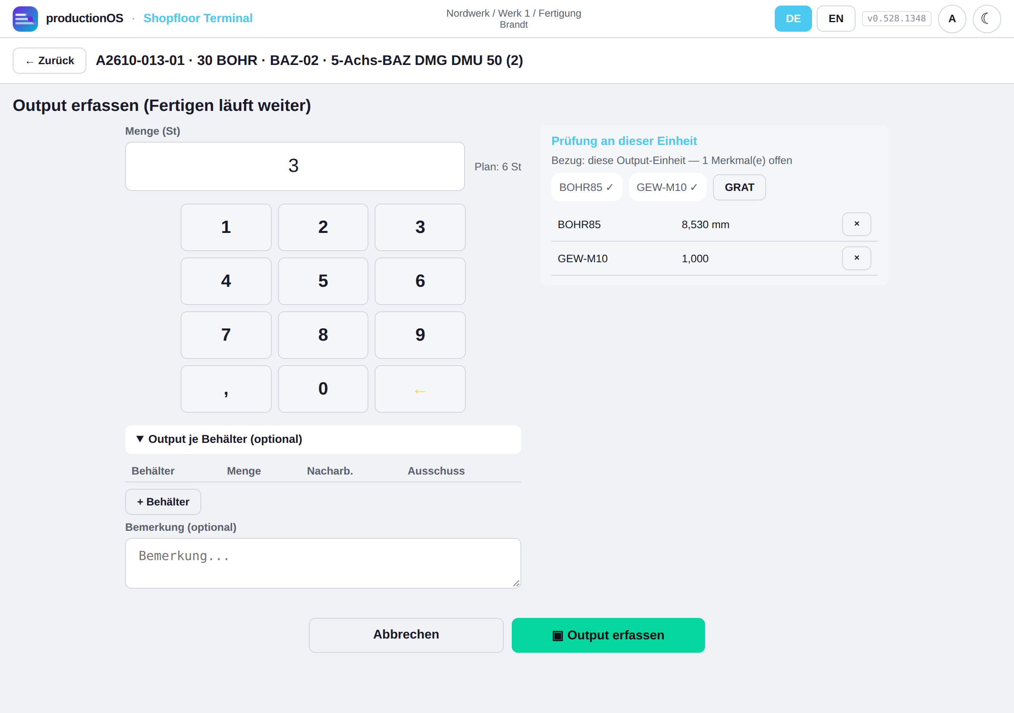Switch language to EN
1014x713 pixels.
coord(836,19)
